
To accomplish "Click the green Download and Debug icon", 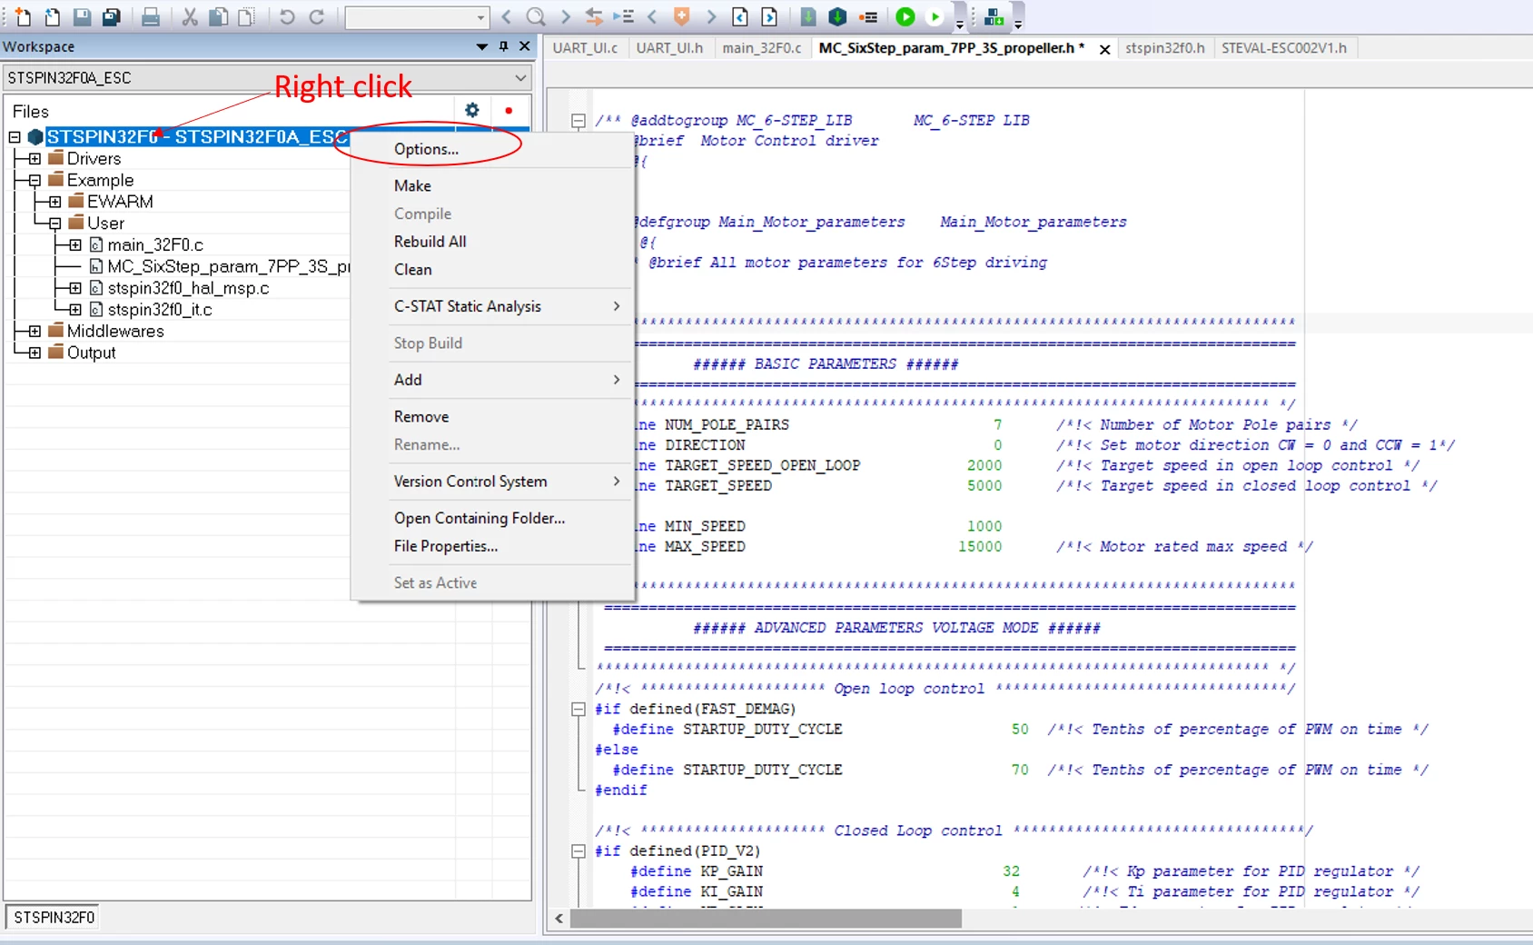I will [x=905, y=16].
